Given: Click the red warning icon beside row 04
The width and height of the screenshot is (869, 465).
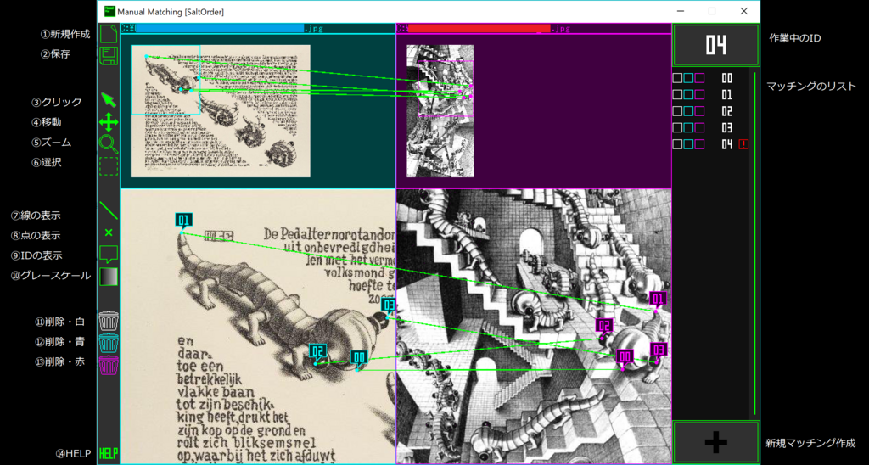Looking at the screenshot, I should pyautogui.click(x=743, y=144).
